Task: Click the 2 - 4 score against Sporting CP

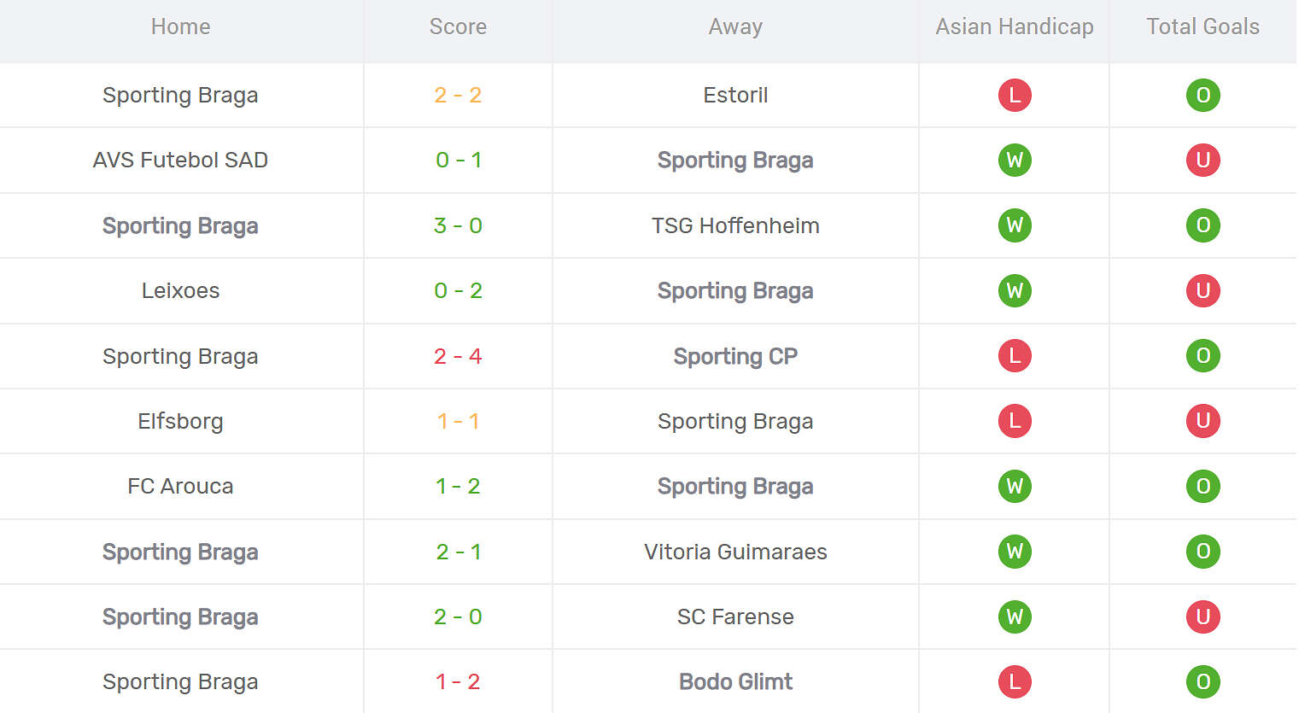Action: 458,356
